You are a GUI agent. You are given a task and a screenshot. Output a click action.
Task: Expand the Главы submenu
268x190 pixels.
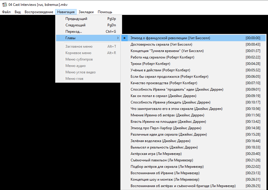89,38
